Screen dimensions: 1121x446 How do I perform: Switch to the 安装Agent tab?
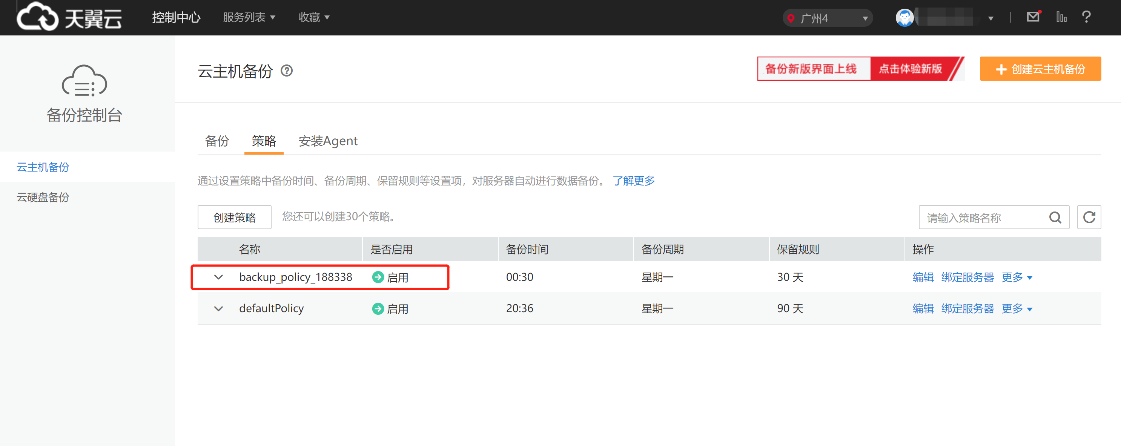tap(328, 141)
